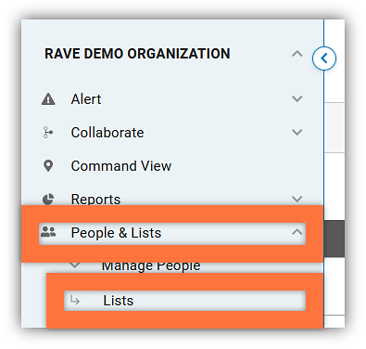This screenshot has height=349, width=366.
Task: Click the Command View map pin icon
Action: pyautogui.click(x=48, y=166)
